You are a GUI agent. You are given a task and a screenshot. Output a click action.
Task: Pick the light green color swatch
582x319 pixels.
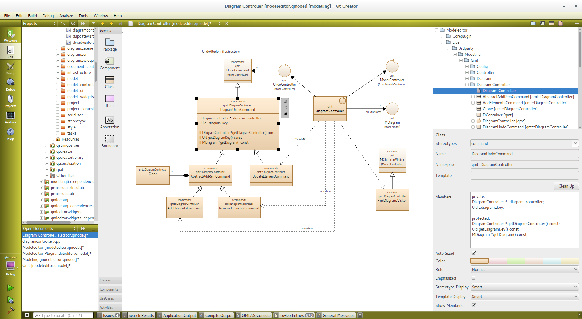(516, 261)
